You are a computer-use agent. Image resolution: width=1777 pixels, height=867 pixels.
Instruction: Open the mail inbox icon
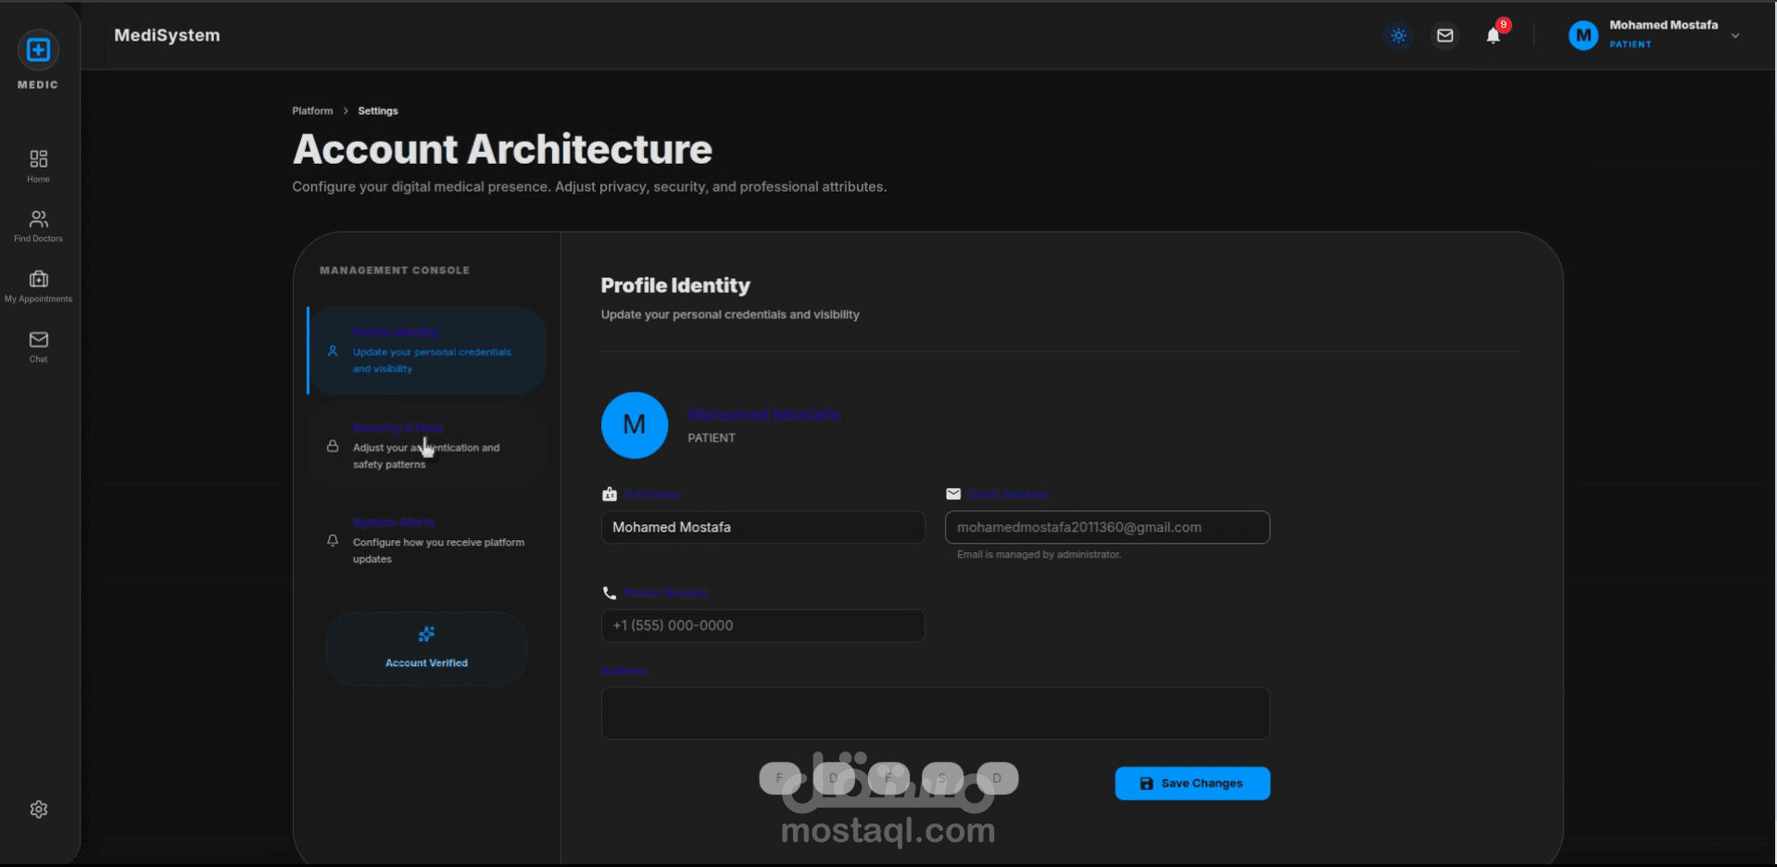click(1444, 36)
